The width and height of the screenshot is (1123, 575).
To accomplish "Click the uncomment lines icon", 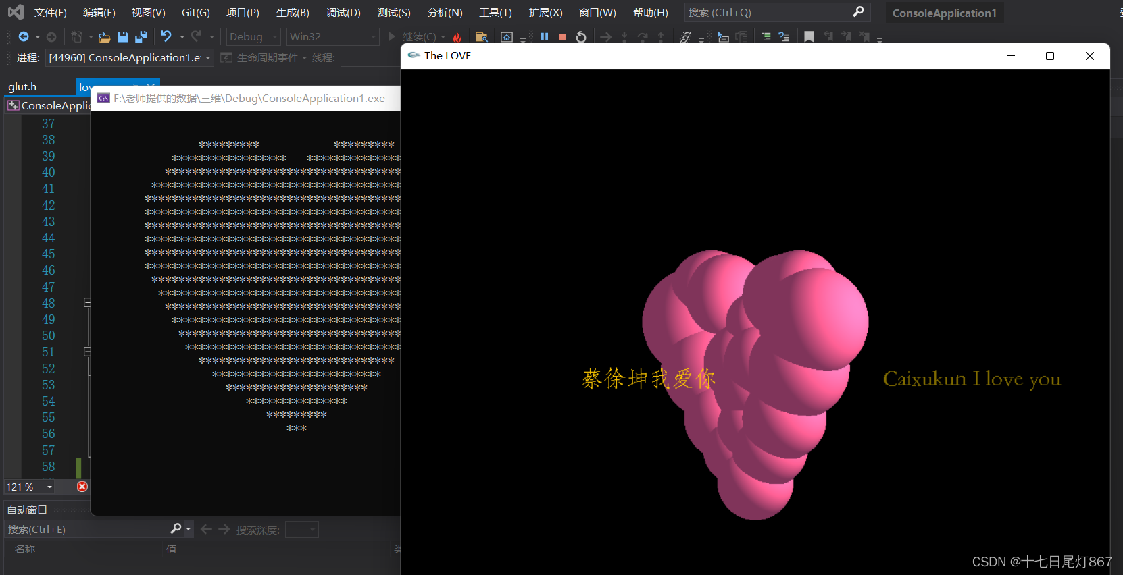I will point(784,36).
